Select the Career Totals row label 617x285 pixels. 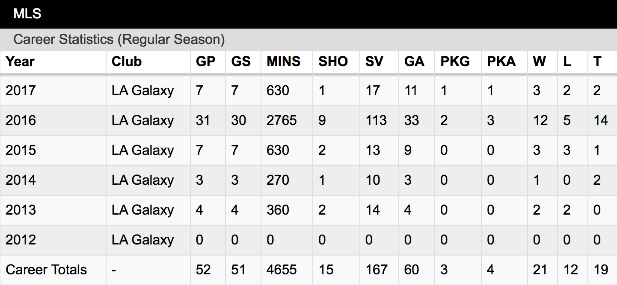[x=46, y=270]
